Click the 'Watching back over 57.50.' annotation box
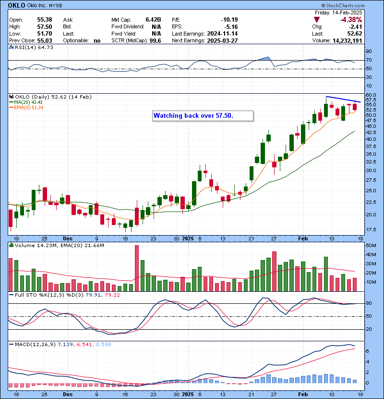384x399 pixels. [x=203, y=116]
